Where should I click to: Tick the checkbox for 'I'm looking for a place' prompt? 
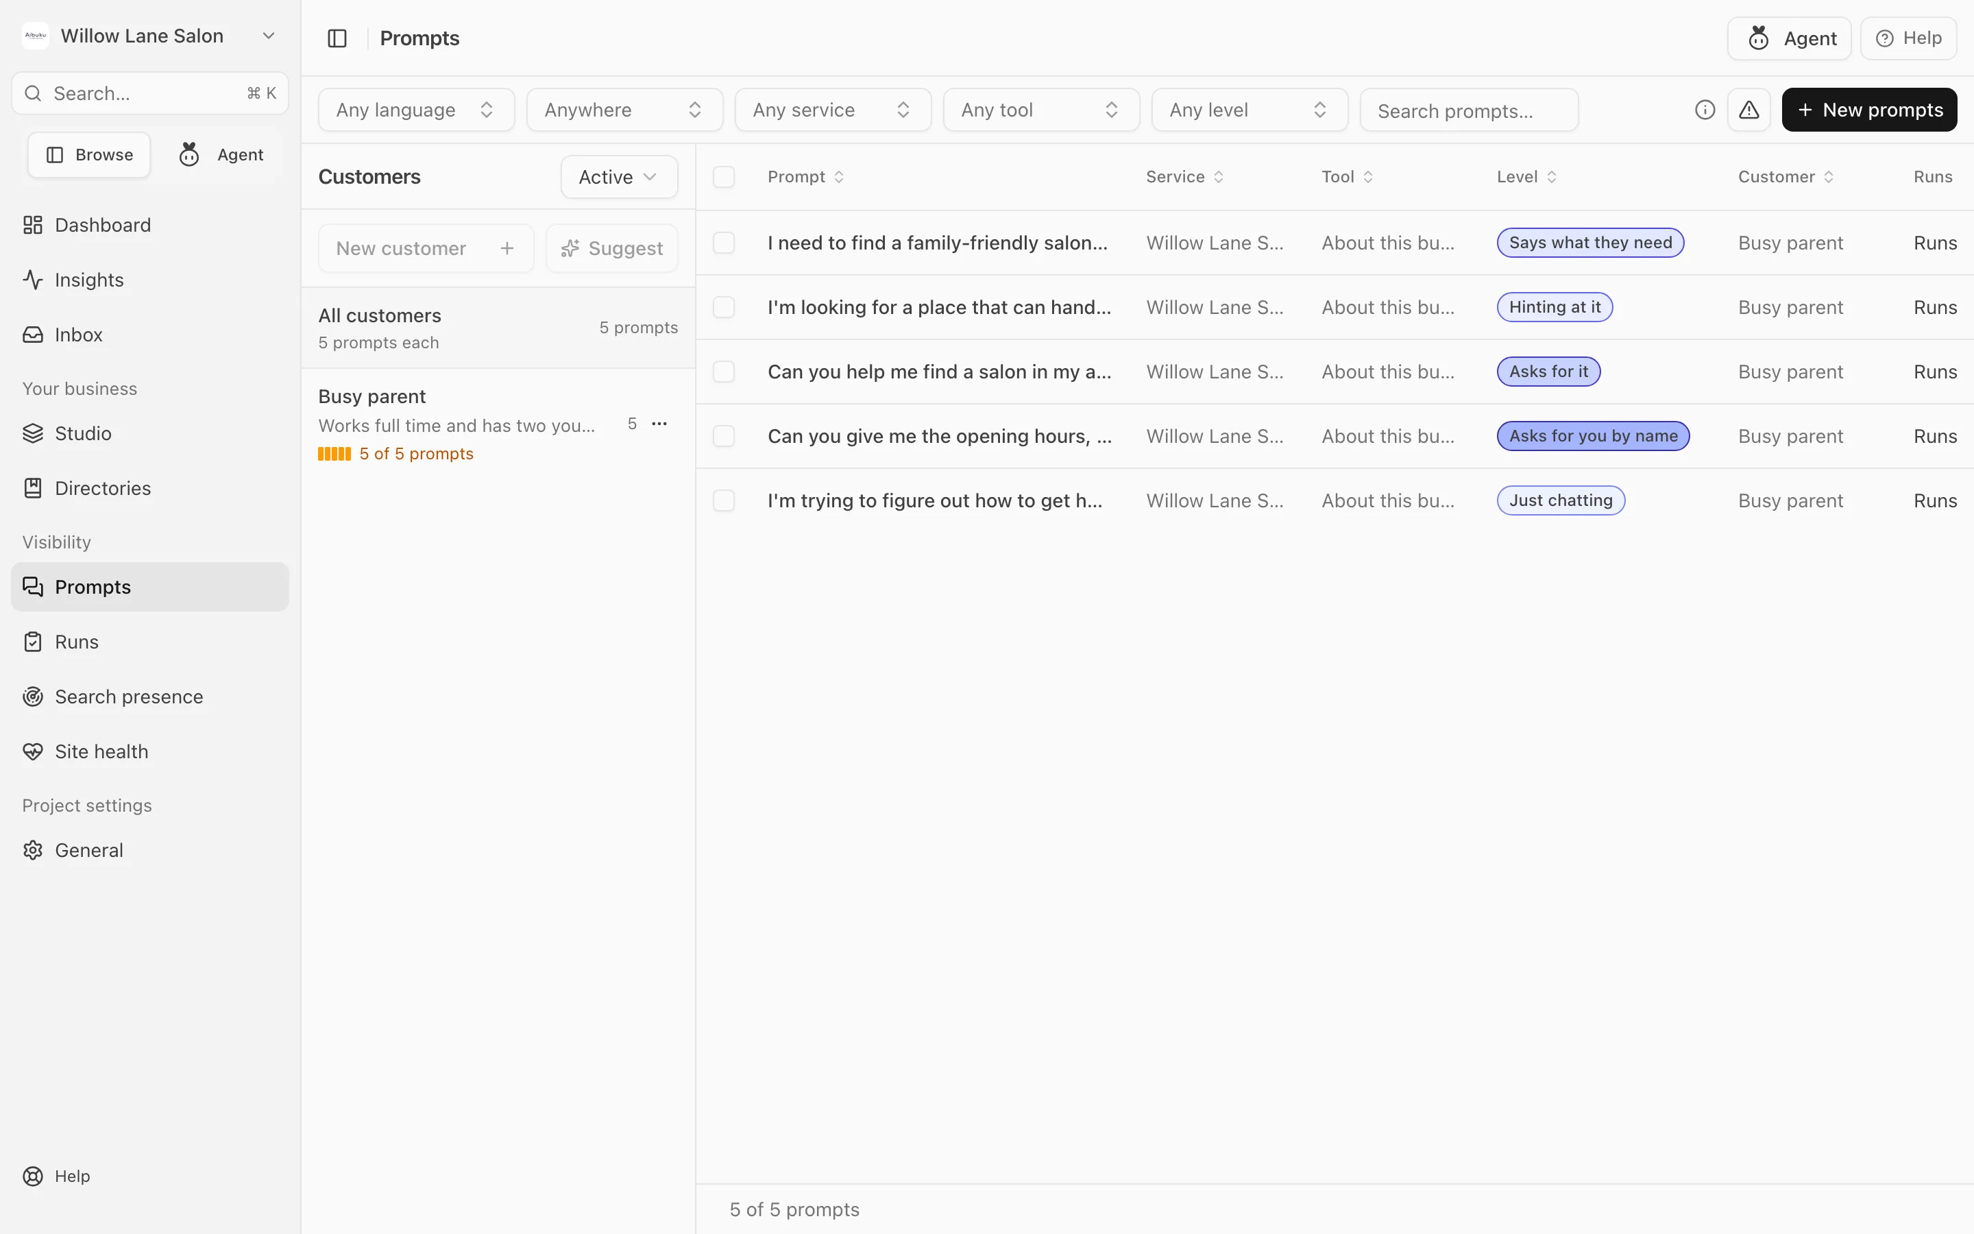(724, 307)
